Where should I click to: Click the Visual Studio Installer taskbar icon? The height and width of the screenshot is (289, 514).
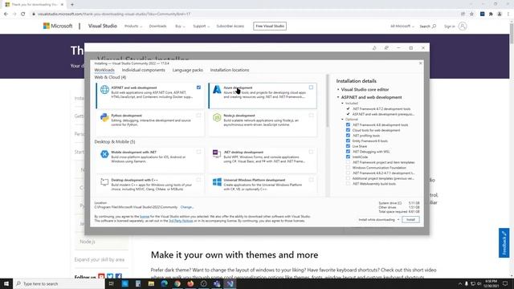pos(230,283)
